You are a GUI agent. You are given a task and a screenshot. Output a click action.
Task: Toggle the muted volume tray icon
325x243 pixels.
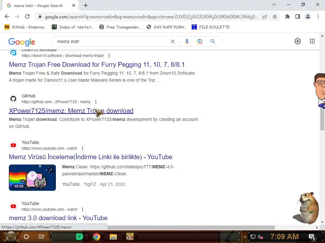[x=260, y=237]
